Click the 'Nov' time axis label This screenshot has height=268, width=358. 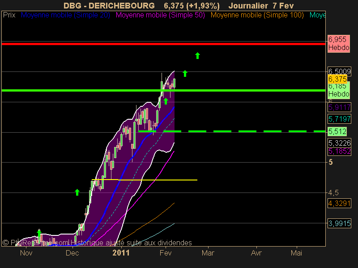pyautogui.click(x=26, y=253)
